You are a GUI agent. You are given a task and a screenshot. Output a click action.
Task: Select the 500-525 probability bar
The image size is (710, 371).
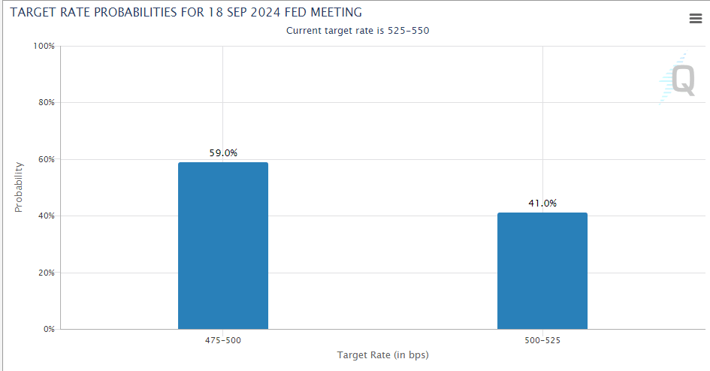click(x=542, y=270)
